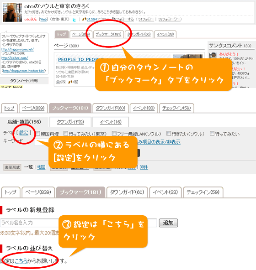Click the 表示形式 button

[x=12, y=167]
